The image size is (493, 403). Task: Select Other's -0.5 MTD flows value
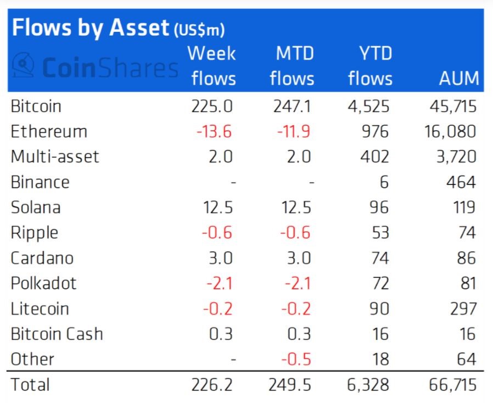296,359
